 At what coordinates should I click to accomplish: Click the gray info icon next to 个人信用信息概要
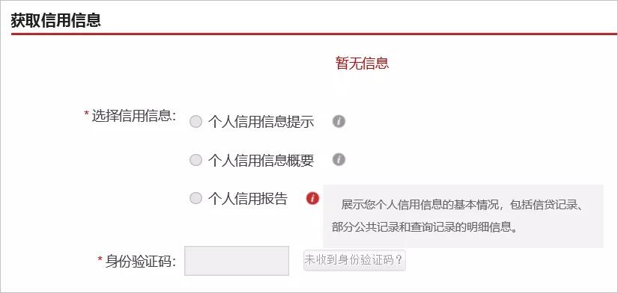click(339, 160)
